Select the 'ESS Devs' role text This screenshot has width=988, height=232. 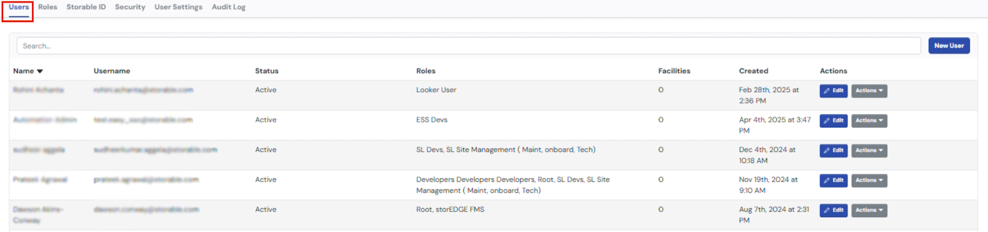click(x=432, y=120)
